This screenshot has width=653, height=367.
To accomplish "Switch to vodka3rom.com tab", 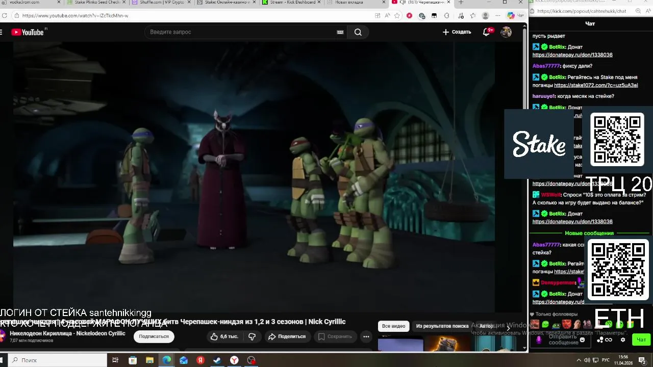I will (31, 3).
